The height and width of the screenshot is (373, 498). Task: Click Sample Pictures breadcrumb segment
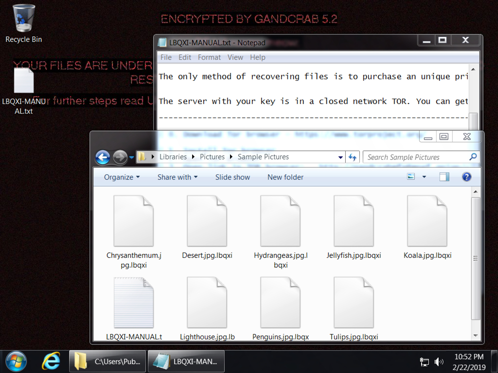pyautogui.click(x=263, y=157)
